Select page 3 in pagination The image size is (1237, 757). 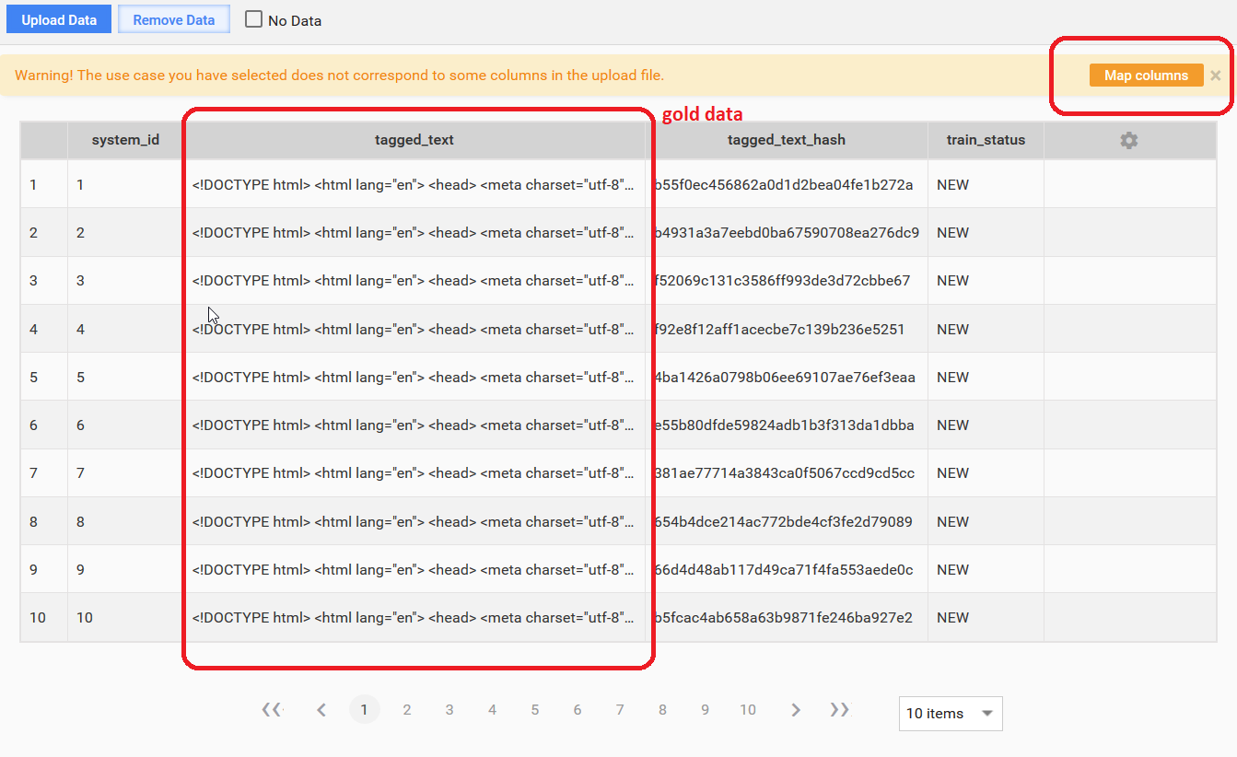pyautogui.click(x=449, y=709)
